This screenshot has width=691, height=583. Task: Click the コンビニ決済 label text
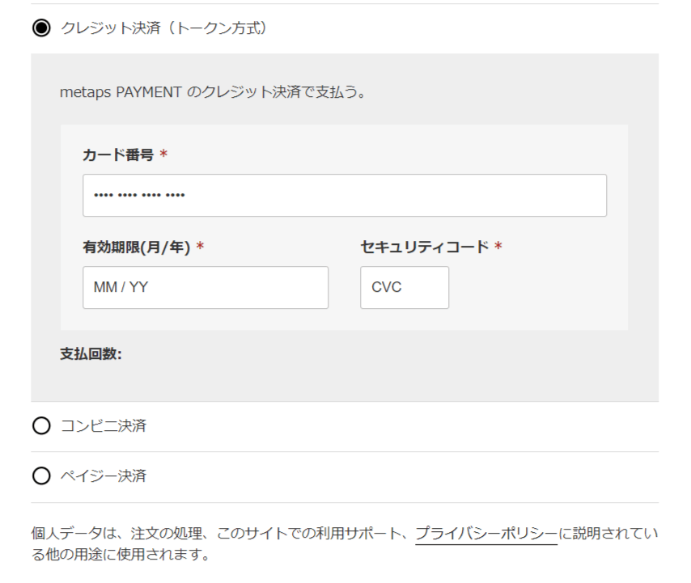pos(104,426)
